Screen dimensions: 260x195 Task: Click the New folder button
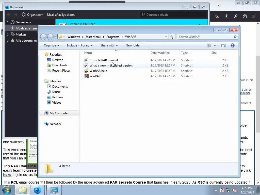[133, 45]
